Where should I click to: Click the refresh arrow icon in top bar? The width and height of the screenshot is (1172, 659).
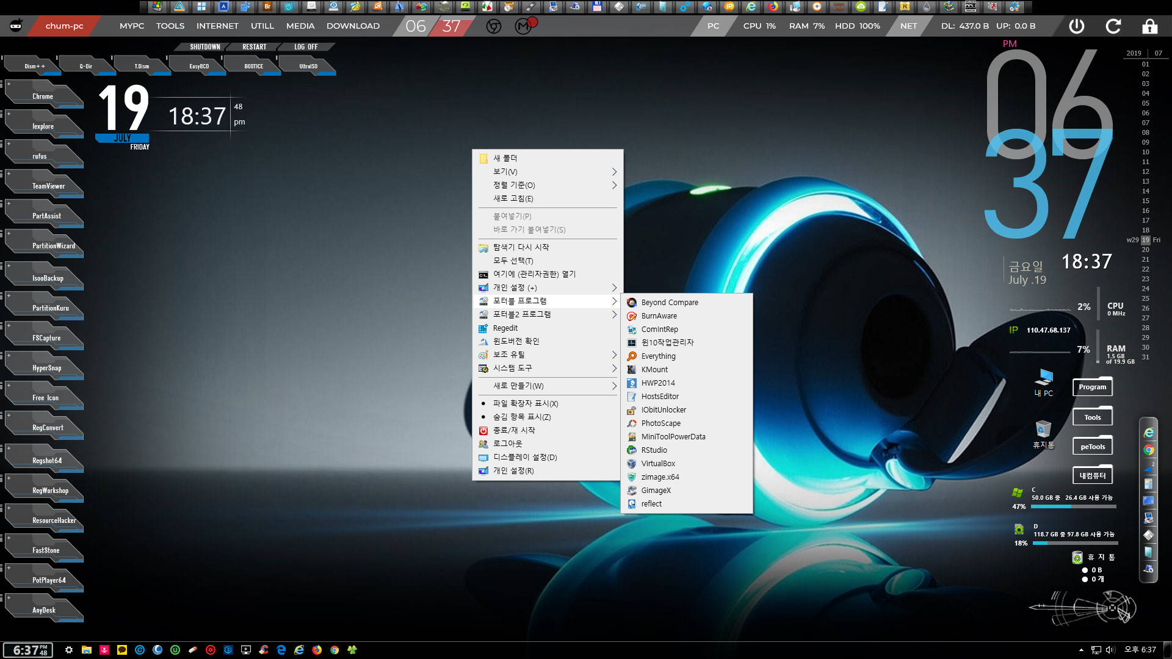coord(1113,26)
